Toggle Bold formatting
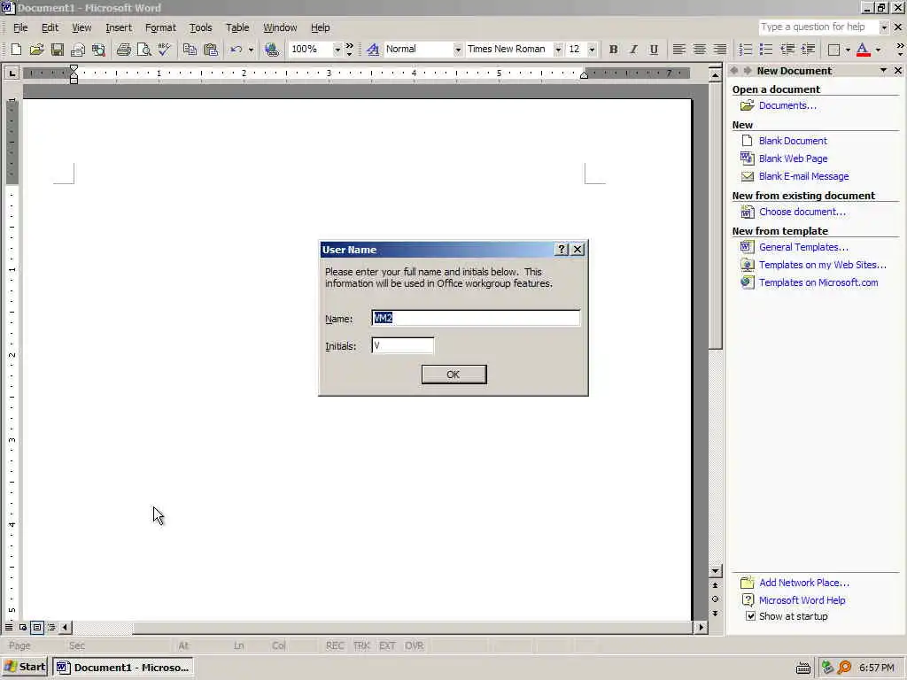The width and height of the screenshot is (907, 680). (613, 50)
